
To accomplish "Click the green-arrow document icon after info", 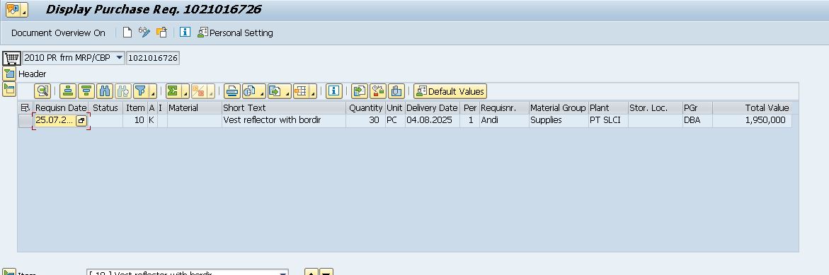I will (360, 91).
